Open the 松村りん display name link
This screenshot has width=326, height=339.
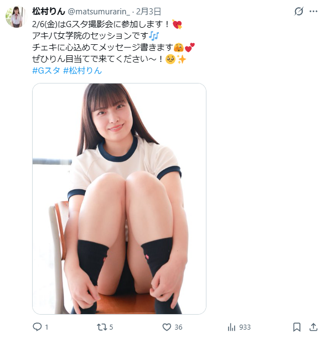49,11
